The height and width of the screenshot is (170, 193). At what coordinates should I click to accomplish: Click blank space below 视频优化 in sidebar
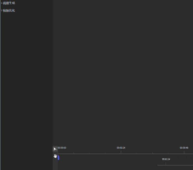26,78
